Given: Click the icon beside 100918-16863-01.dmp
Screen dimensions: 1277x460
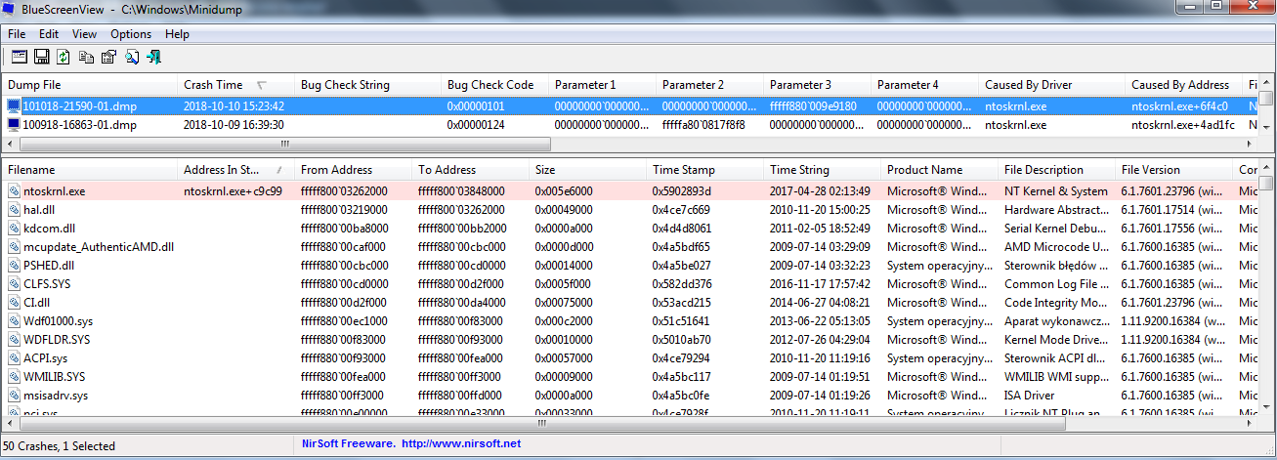Looking at the screenshot, I should coord(14,125).
